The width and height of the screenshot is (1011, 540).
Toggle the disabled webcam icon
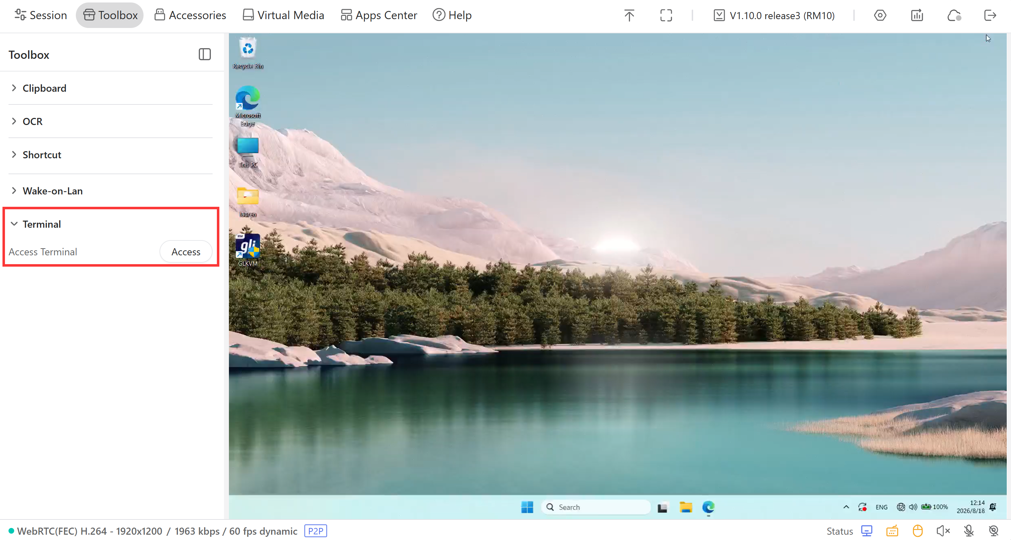click(993, 531)
